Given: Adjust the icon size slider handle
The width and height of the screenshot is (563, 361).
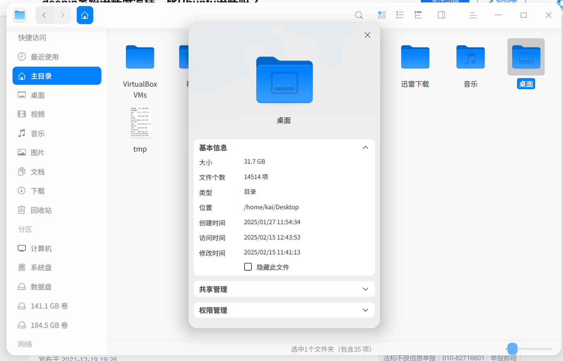Looking at the screenshot, I should [512, 348].
